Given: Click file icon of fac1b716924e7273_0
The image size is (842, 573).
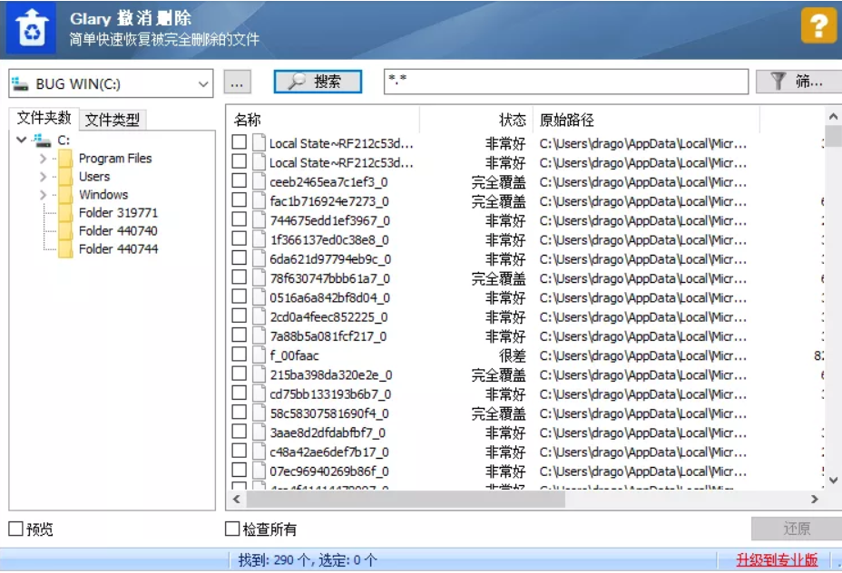Looking at the screenshot, I should [259, 200].
